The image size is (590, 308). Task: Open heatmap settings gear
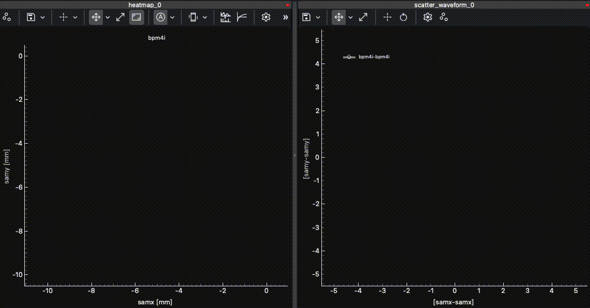click(x=266, y=17)
